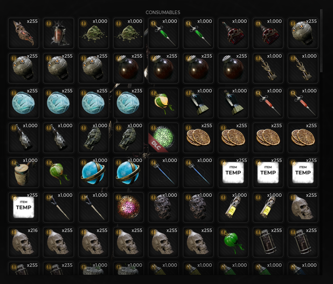Viewport: 333px width, 284px height.
Task: Click the TEMP item with x235
Action: tap(303, 173)
